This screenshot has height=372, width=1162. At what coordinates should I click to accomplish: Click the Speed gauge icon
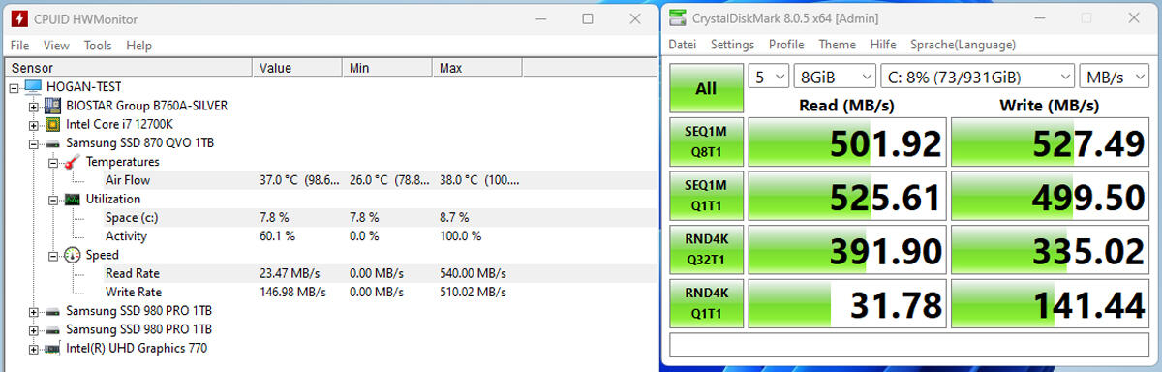[x=73, y=256]
